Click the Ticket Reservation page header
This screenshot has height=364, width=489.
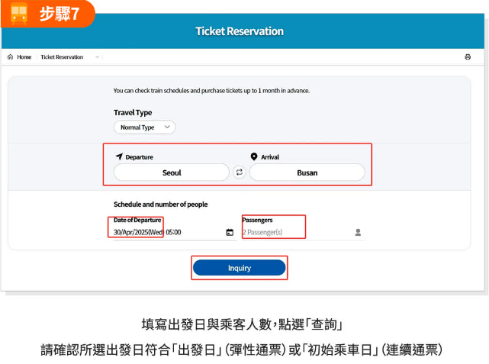240,31
